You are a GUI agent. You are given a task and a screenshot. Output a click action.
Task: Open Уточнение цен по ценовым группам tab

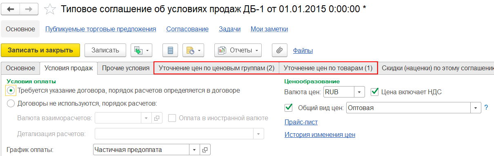coord(216,68)
